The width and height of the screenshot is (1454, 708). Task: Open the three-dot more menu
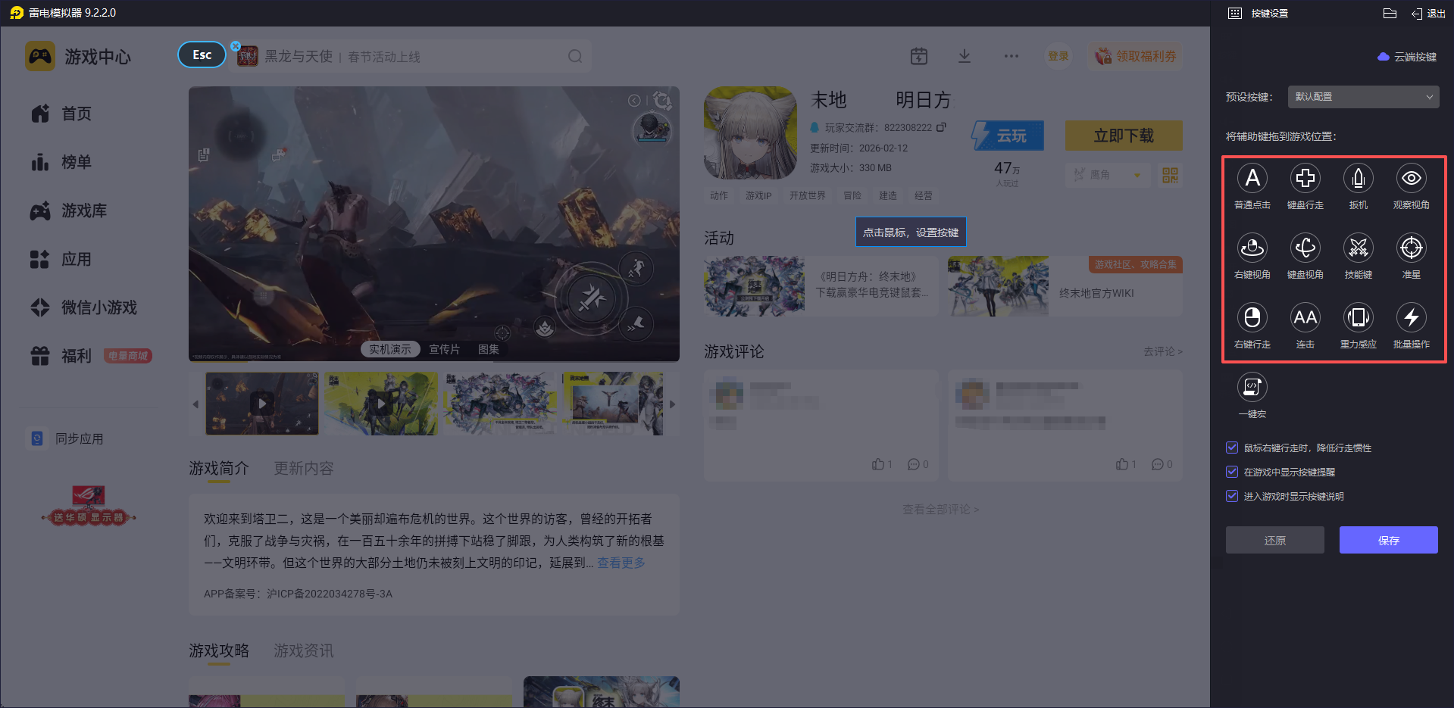coord(1012,56)
